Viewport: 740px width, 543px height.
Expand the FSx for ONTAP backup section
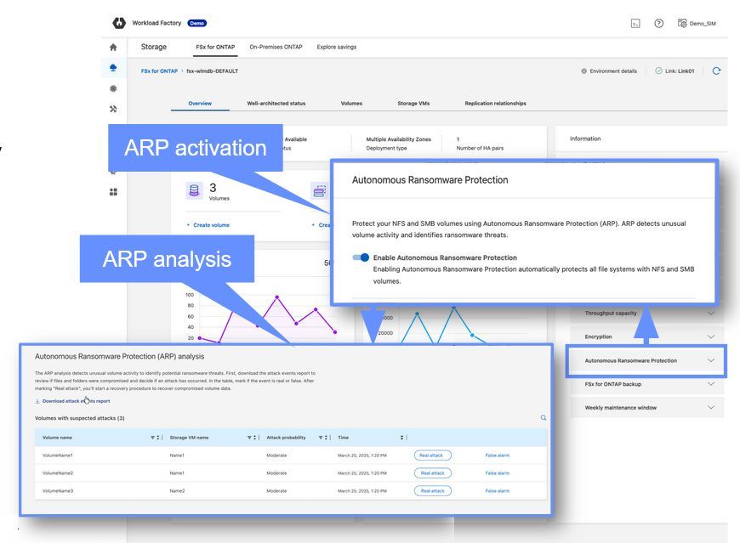(711, 384)
